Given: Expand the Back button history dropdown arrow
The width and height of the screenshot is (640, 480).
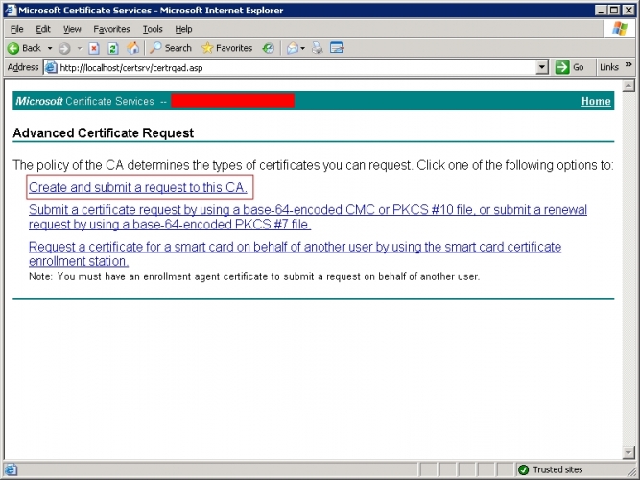Looking at the screenshot, I should point(50,48).
